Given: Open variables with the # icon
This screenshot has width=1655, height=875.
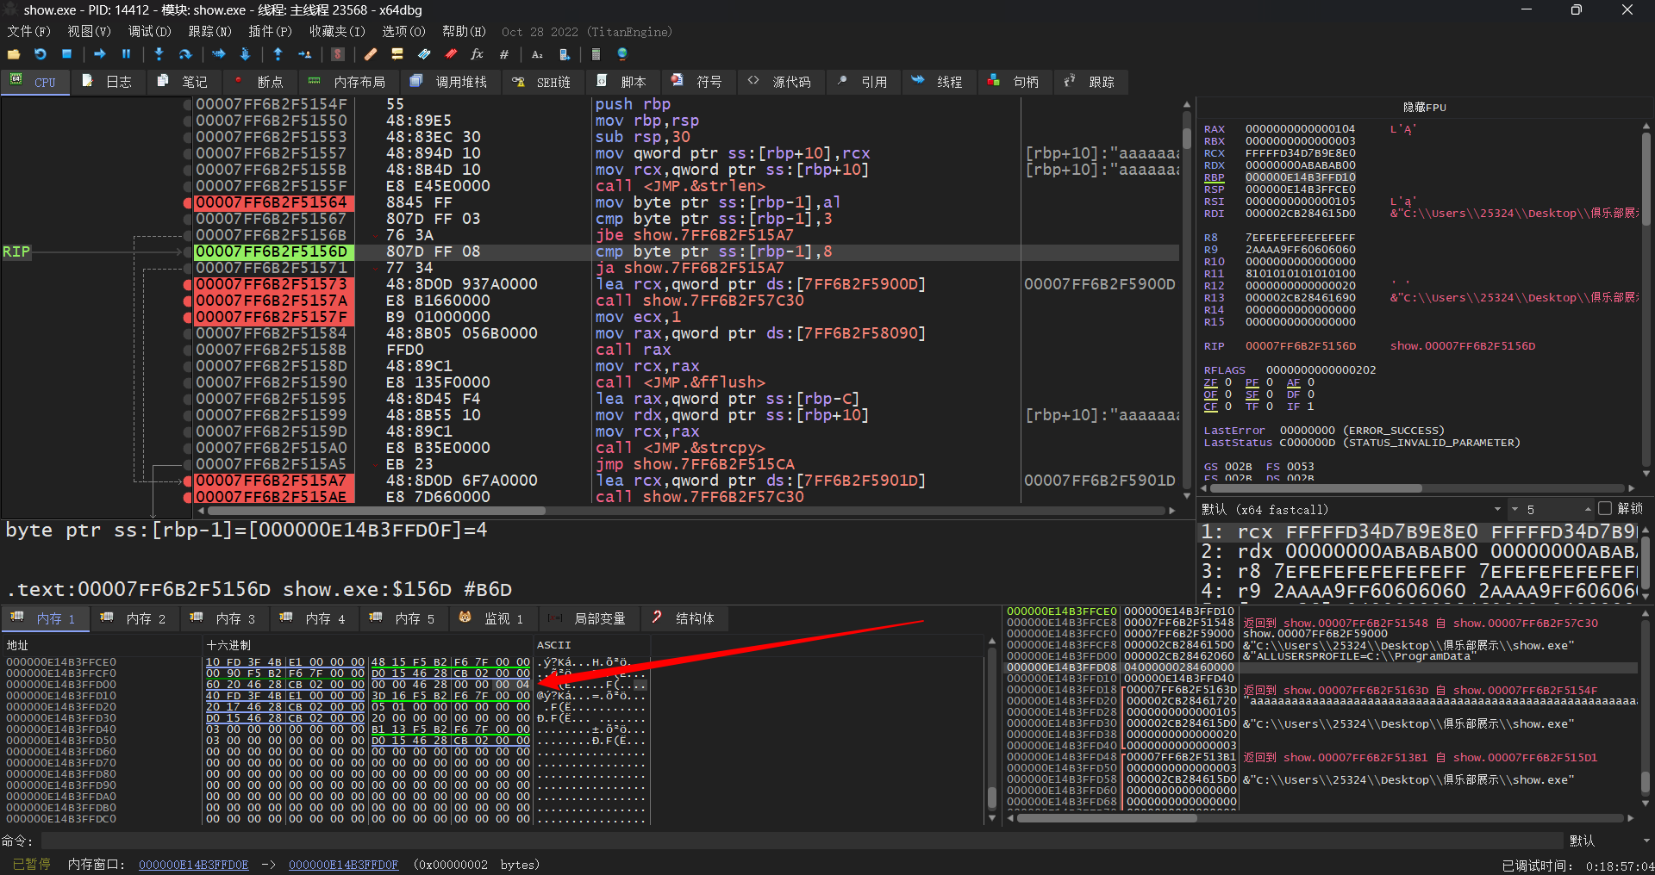Looking at the screenshot, I should (503, 54).
